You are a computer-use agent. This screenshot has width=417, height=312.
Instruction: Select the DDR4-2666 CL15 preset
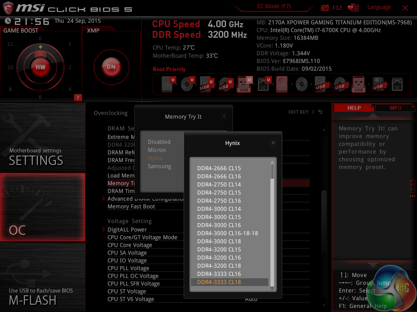(230, 168)
